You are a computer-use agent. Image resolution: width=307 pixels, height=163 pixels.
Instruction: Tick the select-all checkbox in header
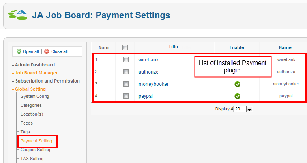125,47
